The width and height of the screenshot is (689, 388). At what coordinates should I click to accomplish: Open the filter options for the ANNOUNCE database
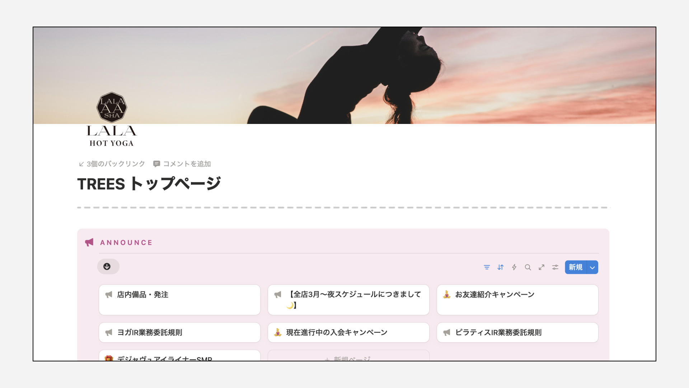coord(487,267)
